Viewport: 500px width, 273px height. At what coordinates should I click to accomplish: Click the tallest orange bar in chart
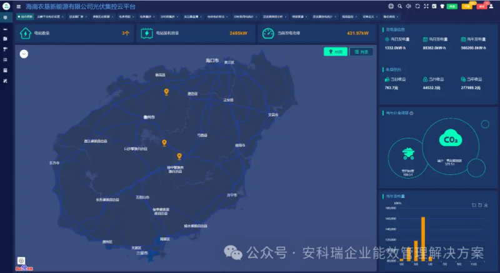point(423,239)
